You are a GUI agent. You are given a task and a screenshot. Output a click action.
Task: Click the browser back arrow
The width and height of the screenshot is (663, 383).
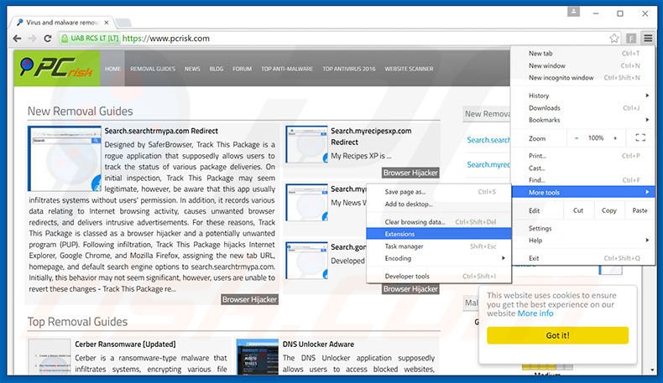tap(17, 39)
